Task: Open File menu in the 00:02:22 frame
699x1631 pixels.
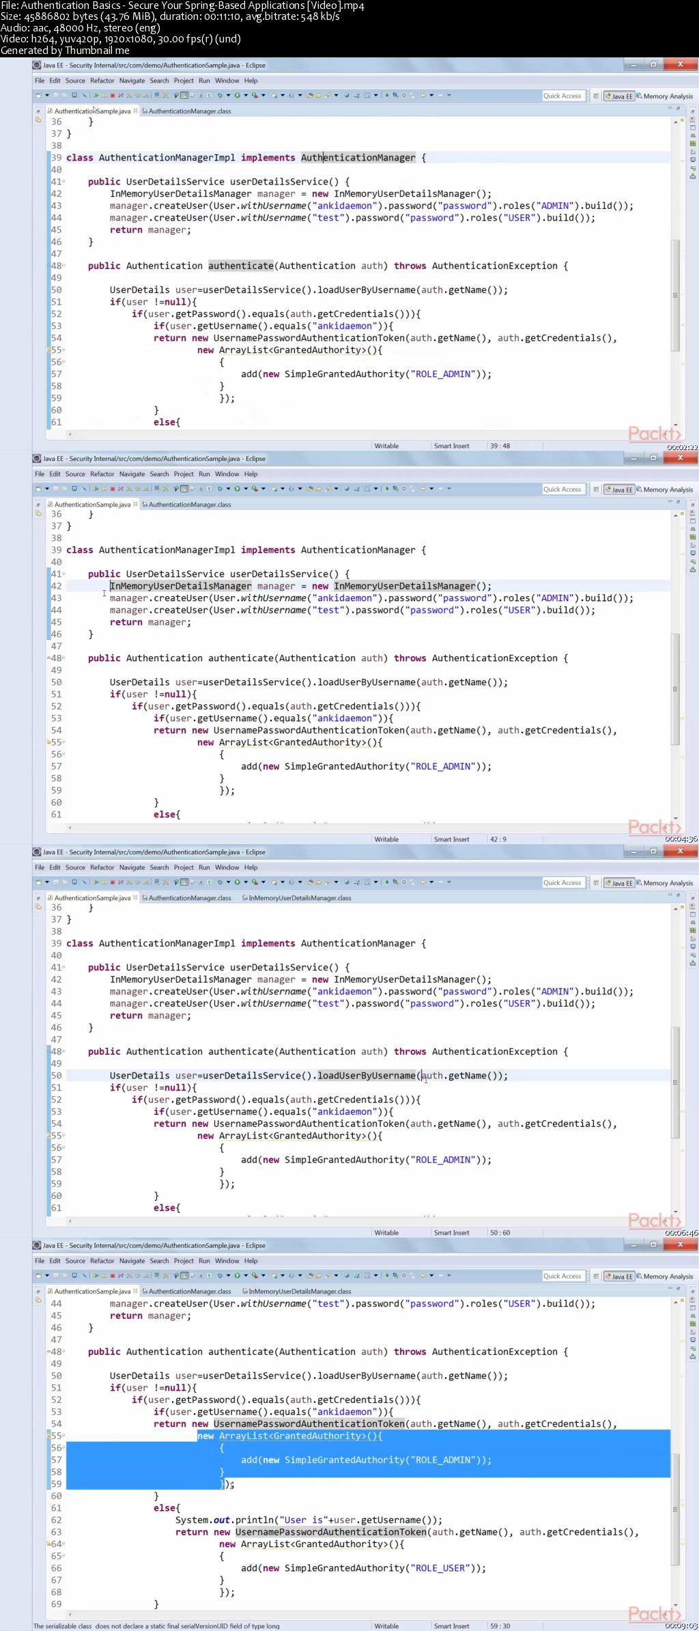Action: pyautogui.click(x=40, y=81)
